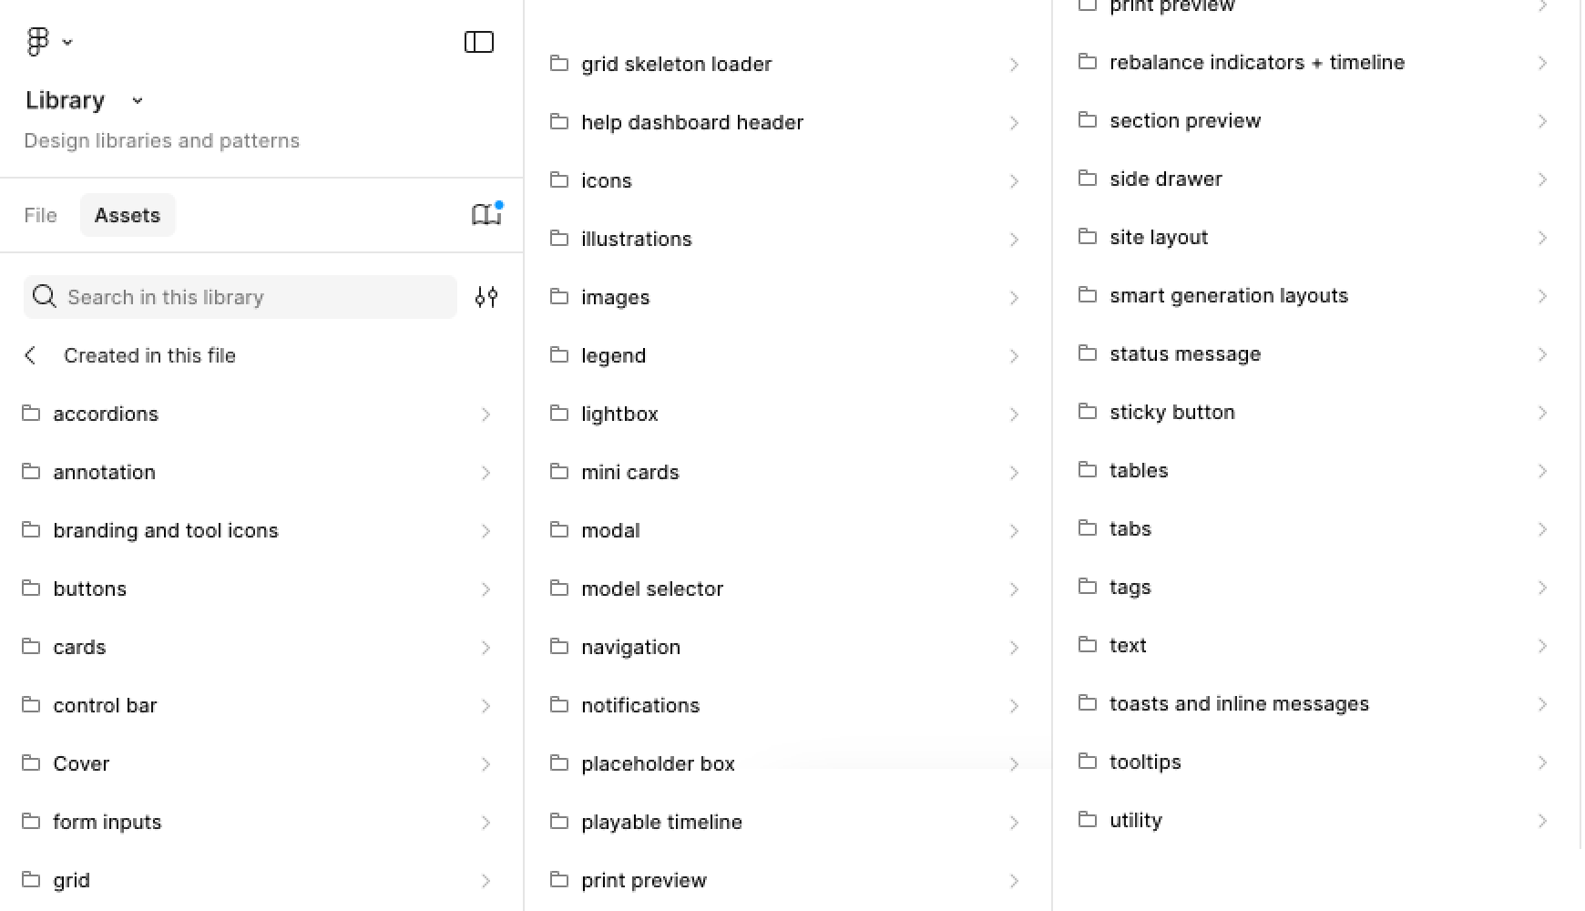Image resolution: width=1585 pixels, height=911 pixels.
Task: Toggle the sidebar panel layout icon
Action: pos(479,42)
